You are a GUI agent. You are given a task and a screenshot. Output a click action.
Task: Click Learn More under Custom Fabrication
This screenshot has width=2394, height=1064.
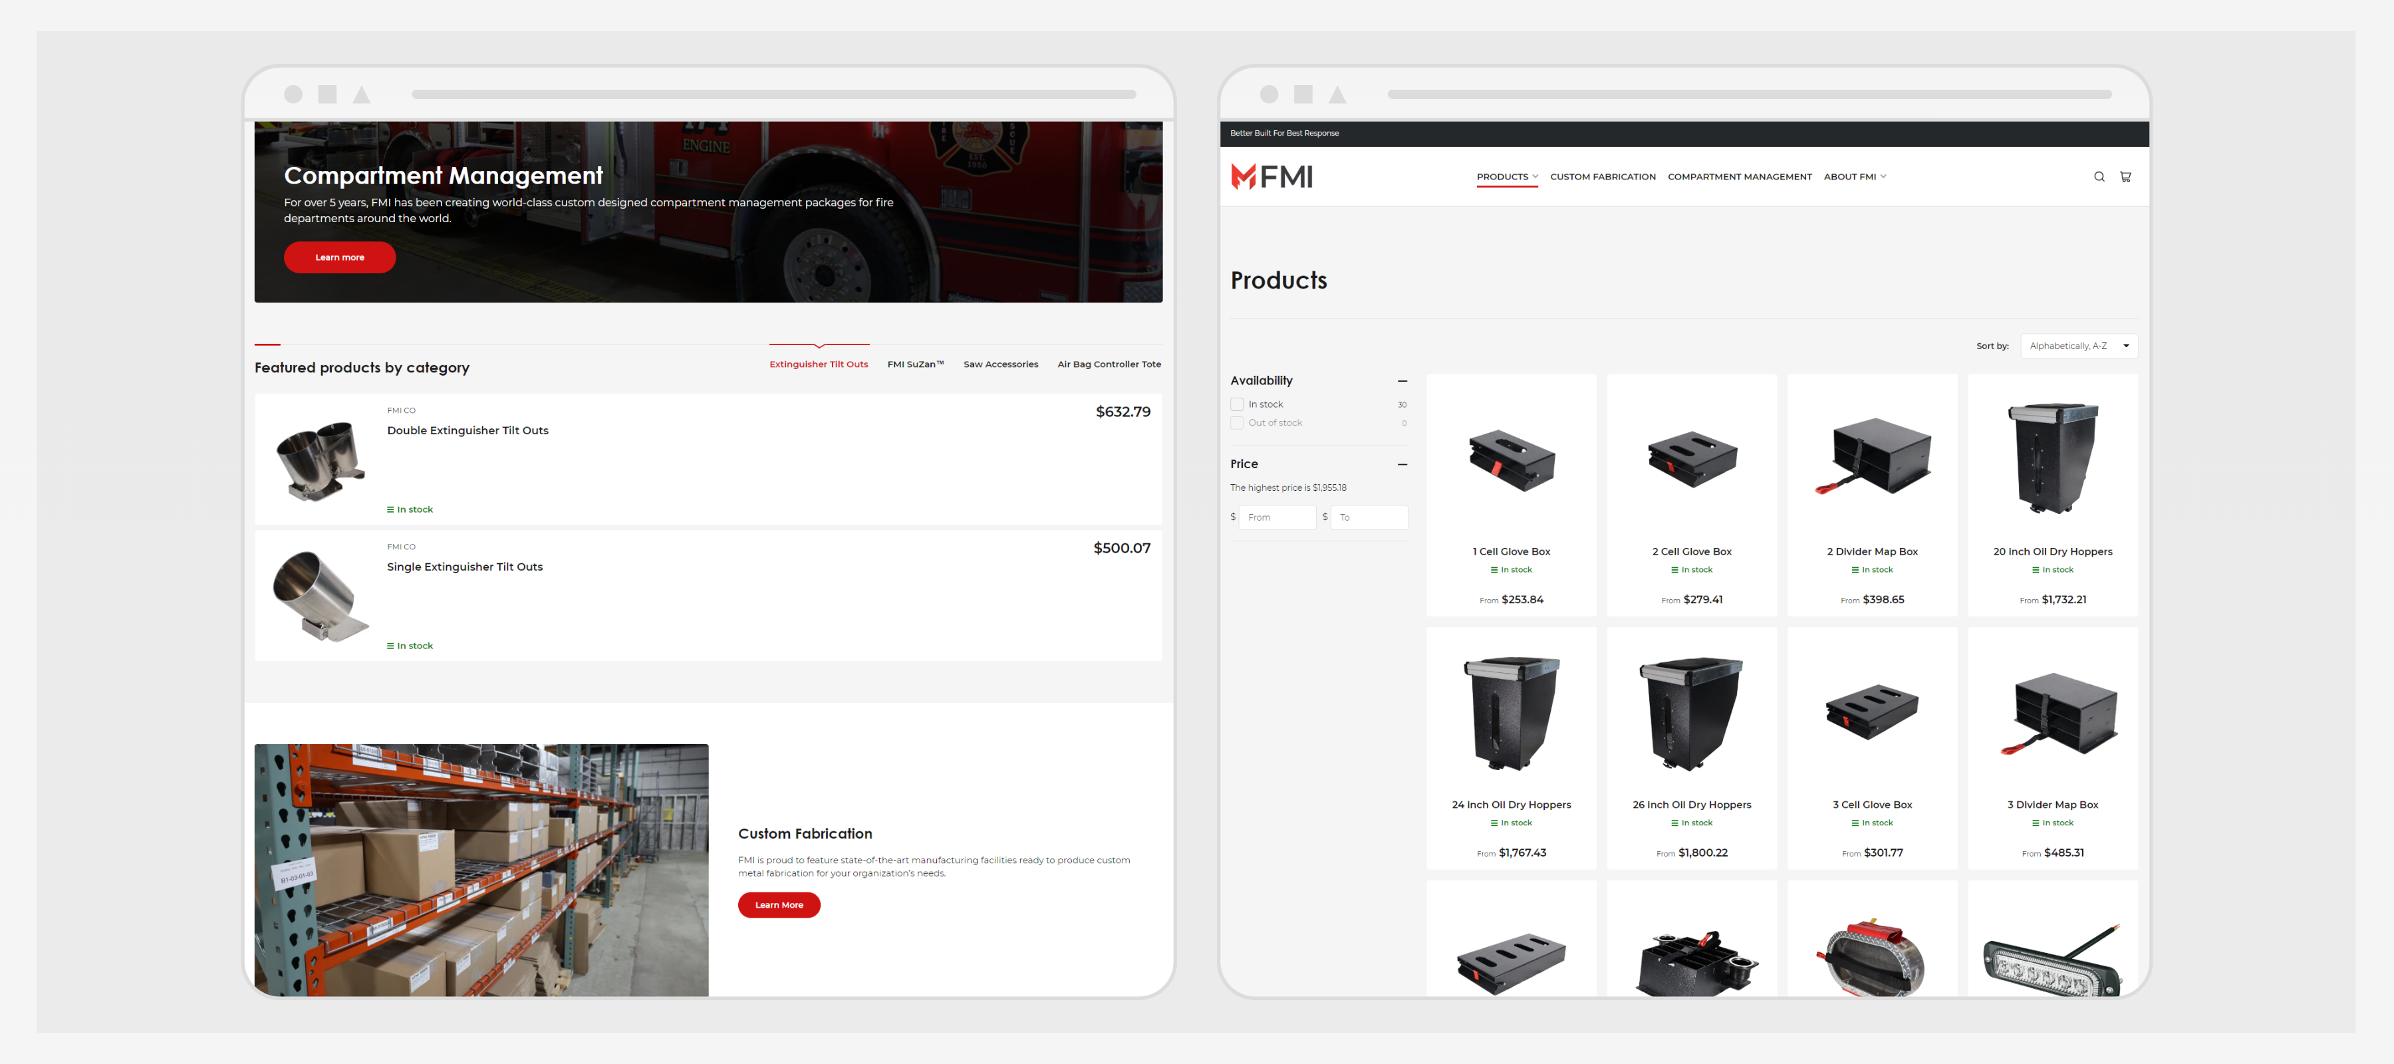pyautogui.click(x=779, y=904)
